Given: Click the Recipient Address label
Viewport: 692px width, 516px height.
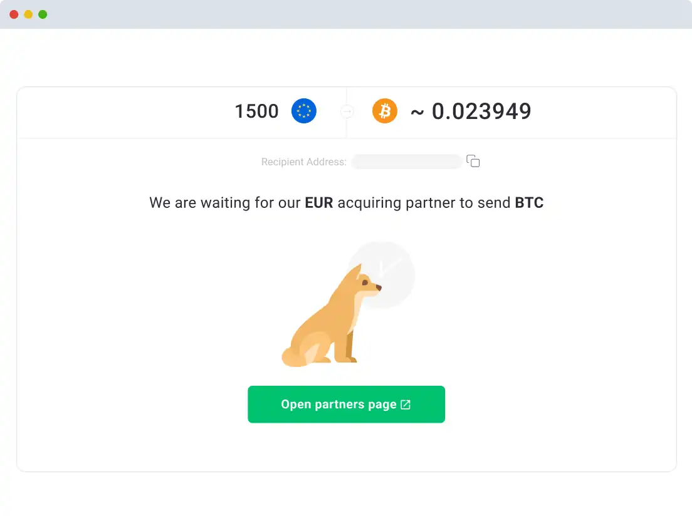Looking at the screenshot, I should pos(304,162).
